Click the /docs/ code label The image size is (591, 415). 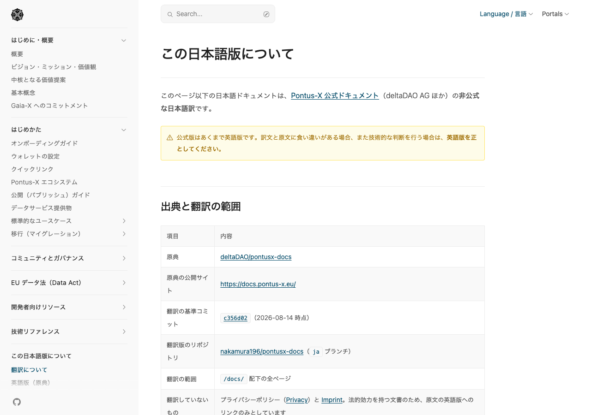click(234, 379)
